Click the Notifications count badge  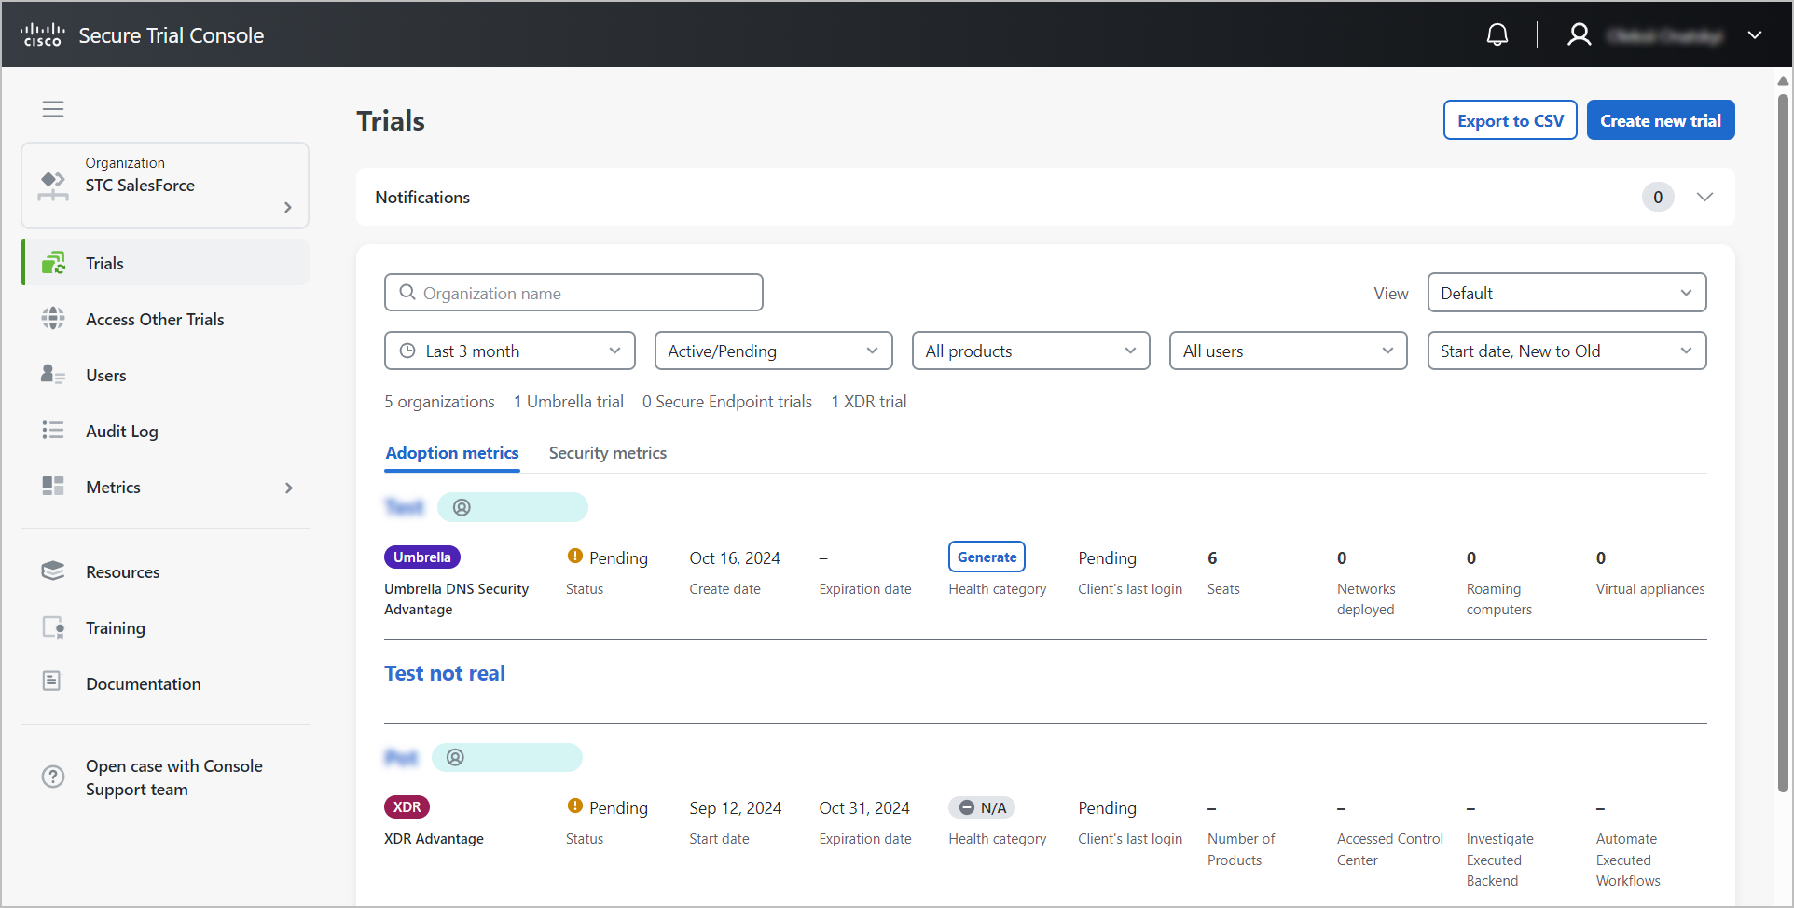(1658, 197)
